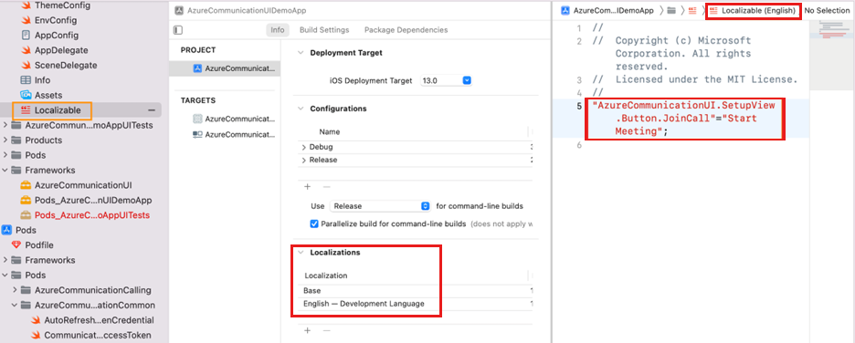
Task: Click the Pods project icon
Action: point(6,230)
